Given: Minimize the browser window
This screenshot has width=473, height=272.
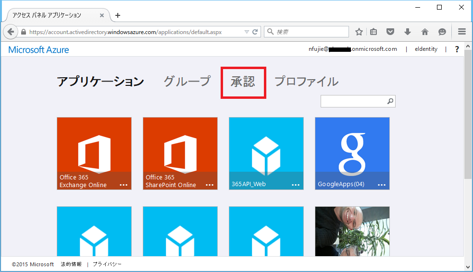Looking at the screenshot, I should (418, 7).
